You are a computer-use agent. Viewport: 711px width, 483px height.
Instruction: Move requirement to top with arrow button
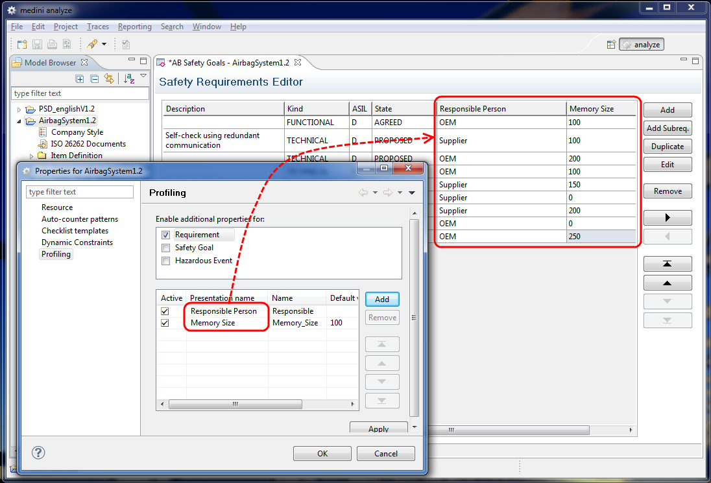click(x=667, y=264)
